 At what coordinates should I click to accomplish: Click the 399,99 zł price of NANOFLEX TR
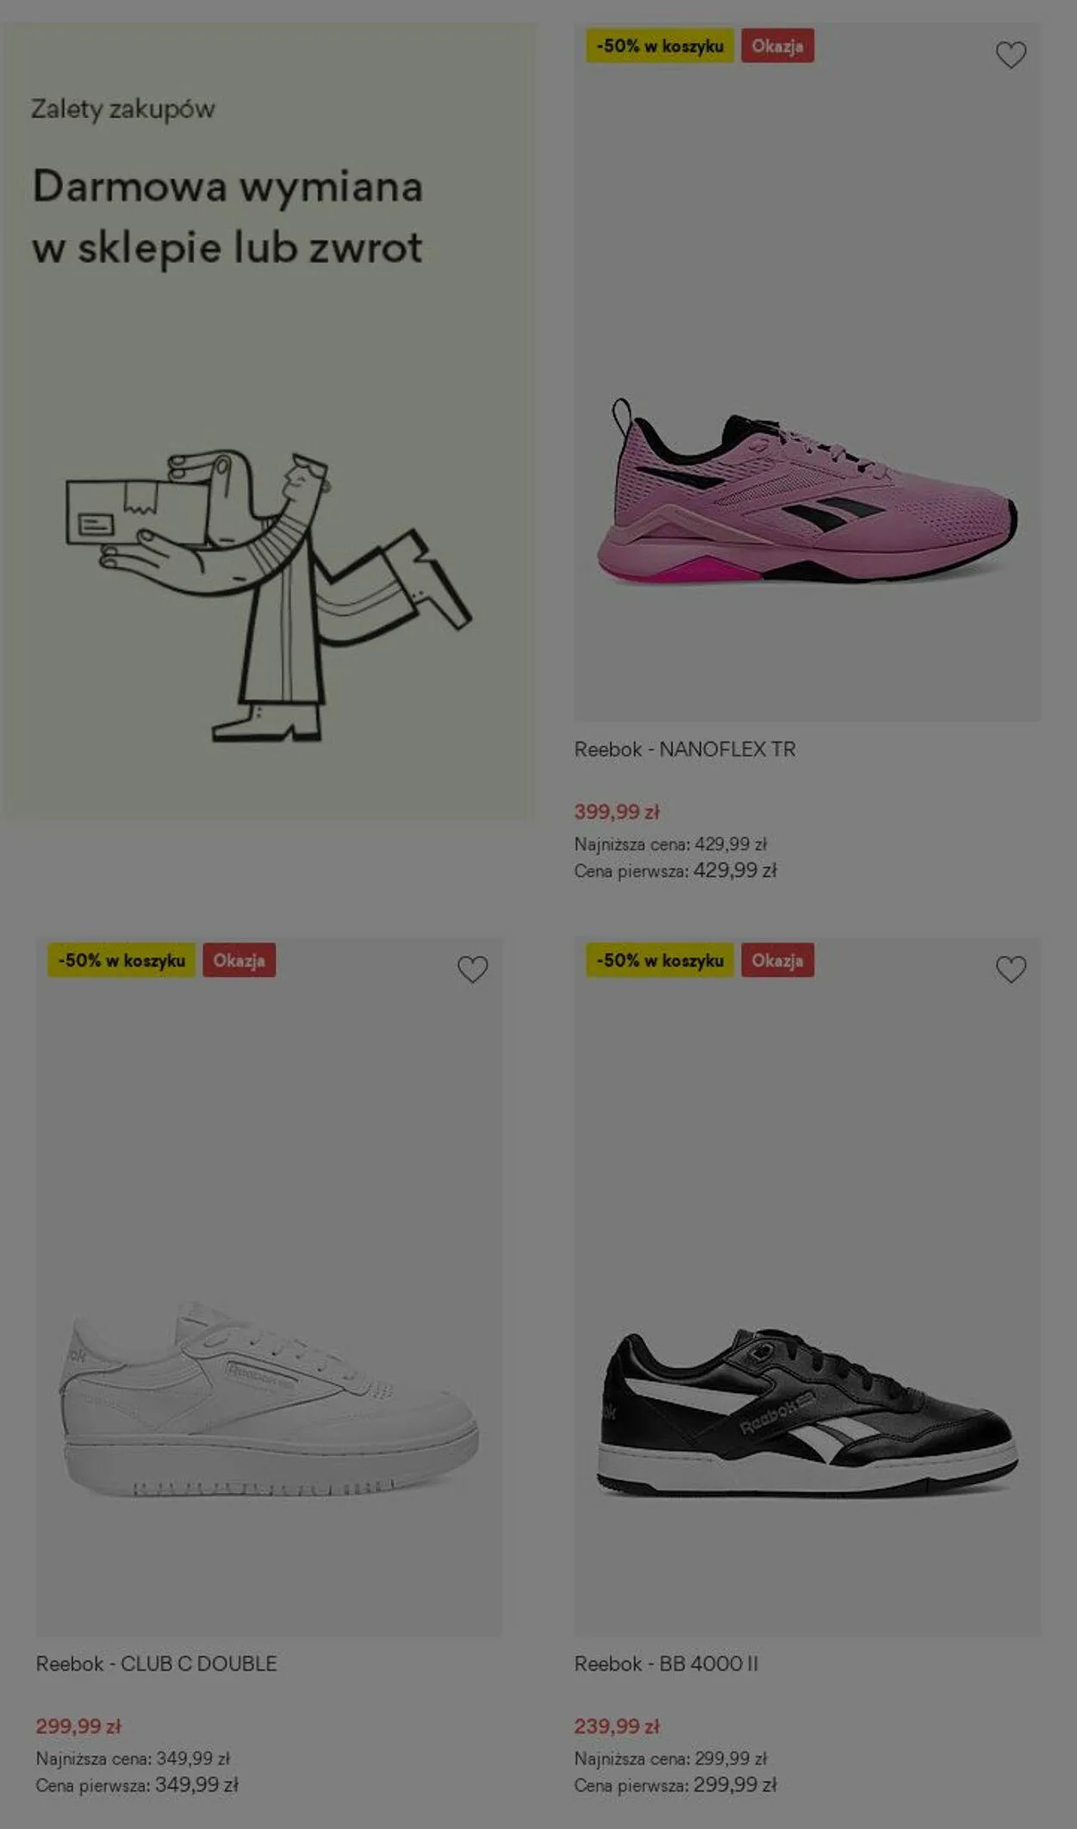click(x=617, y=812)
